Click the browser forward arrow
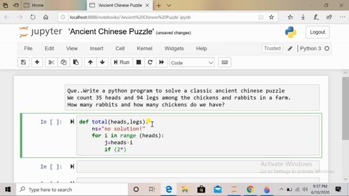The height and width of the screenshot is (196, 349). coord(20,17)
